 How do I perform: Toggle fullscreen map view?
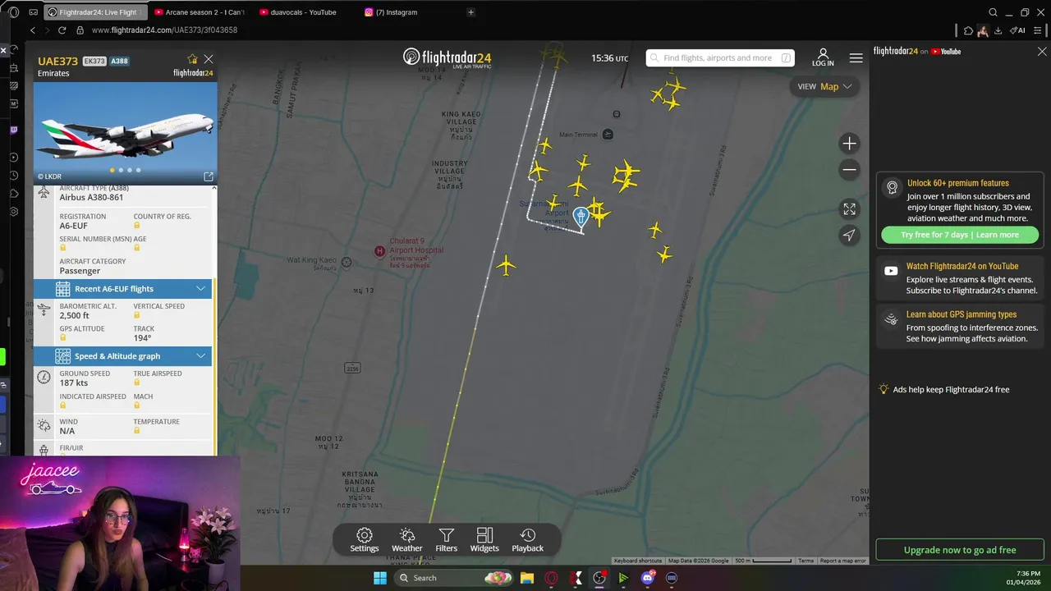(849, 209)
